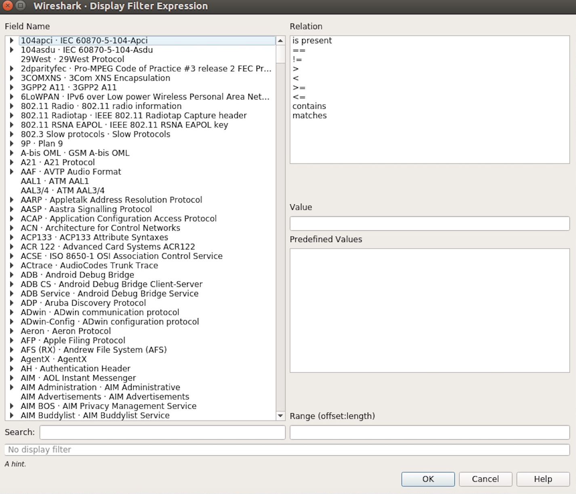Select the 29West Protocol field

click(x=72, y=59)
